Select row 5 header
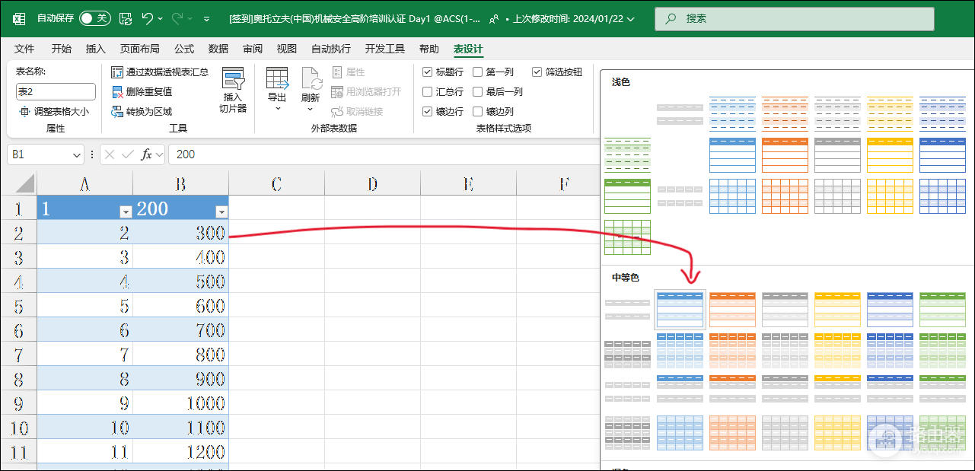Screen dimensions: 975x471 point(18,306)
